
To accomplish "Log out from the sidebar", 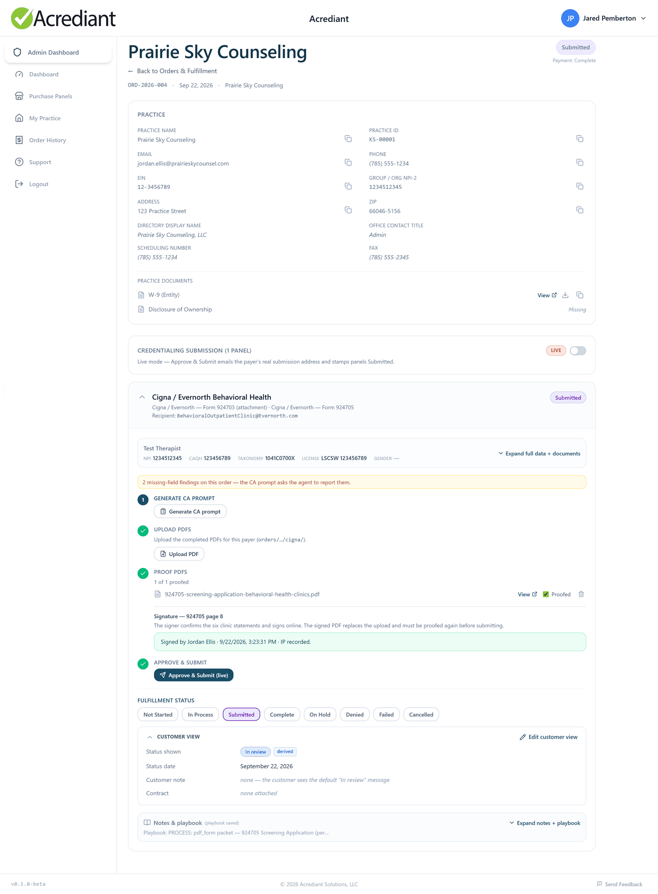I will click(x=39, y=184).
